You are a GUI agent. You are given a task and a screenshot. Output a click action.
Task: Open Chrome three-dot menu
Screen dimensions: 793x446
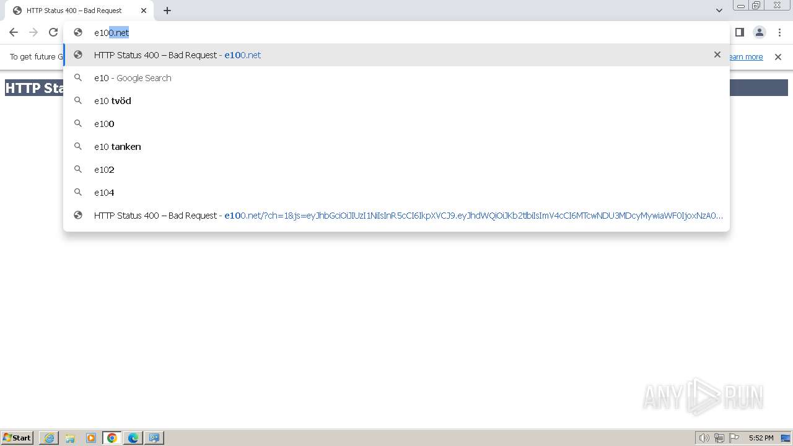tap(779, 32)
